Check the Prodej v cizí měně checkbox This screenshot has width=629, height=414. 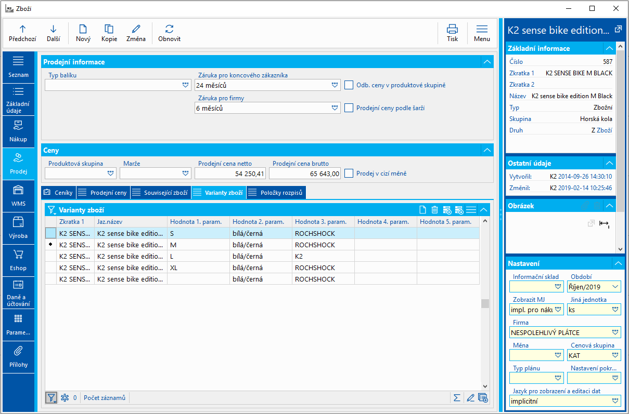pyautogui.click(x=349, y=173)
